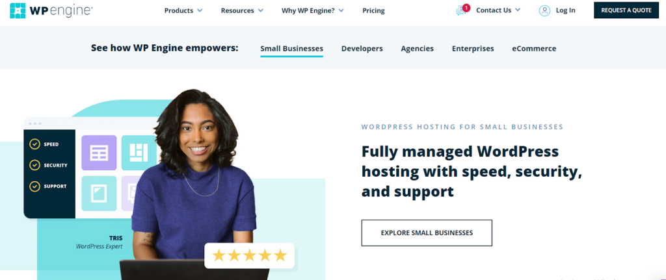Click the WP Engine logo
Image resolution: width=666 pixels, height=280 pixels.
[51, 10]
